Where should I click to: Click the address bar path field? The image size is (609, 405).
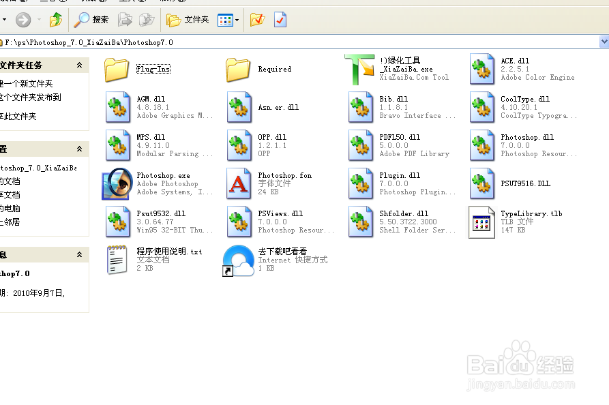point(299,42)
